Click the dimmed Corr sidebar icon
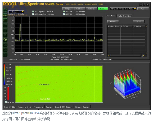 (x=5, y=25)
